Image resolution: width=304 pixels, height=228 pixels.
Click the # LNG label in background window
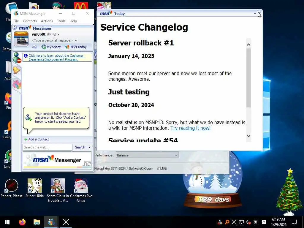coord(162,169)
